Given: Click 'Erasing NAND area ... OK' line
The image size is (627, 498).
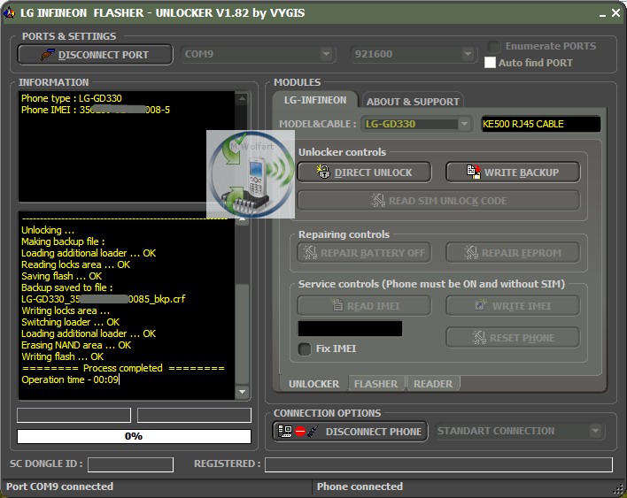Looking at the screenshot, I should pos(76,345).
